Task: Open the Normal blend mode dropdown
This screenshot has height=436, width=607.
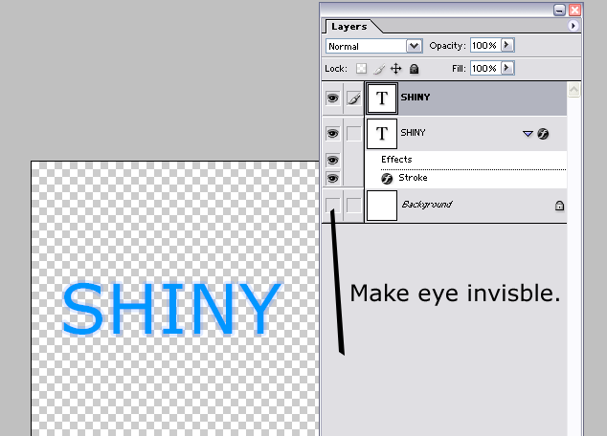Action: (414, 46)
